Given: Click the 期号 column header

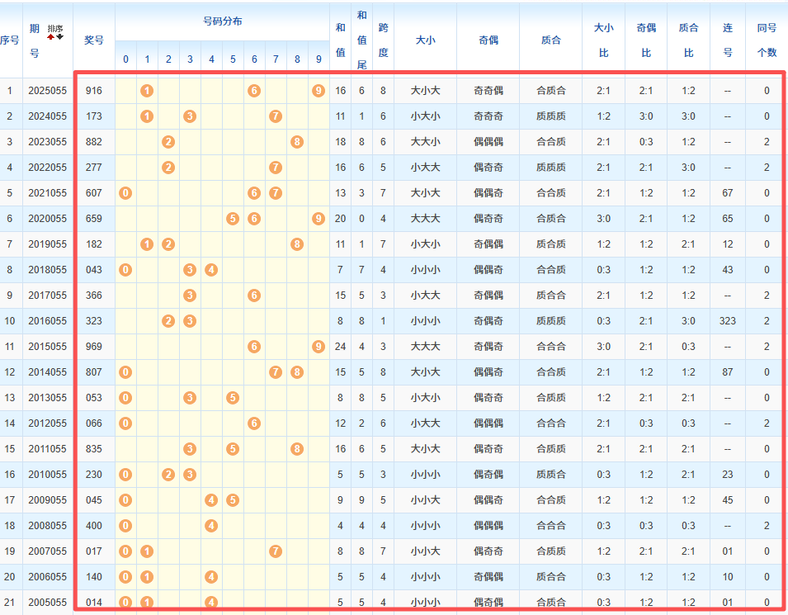Looking at the screenshot, I should [x=35, y=40].
